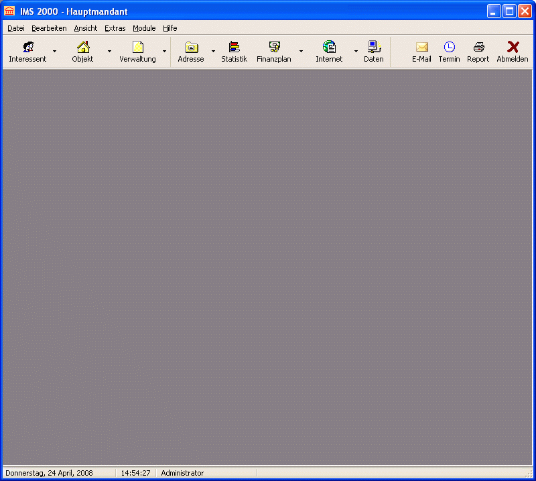
Task: Open the Statistik books icon
Action: point(234,47)
